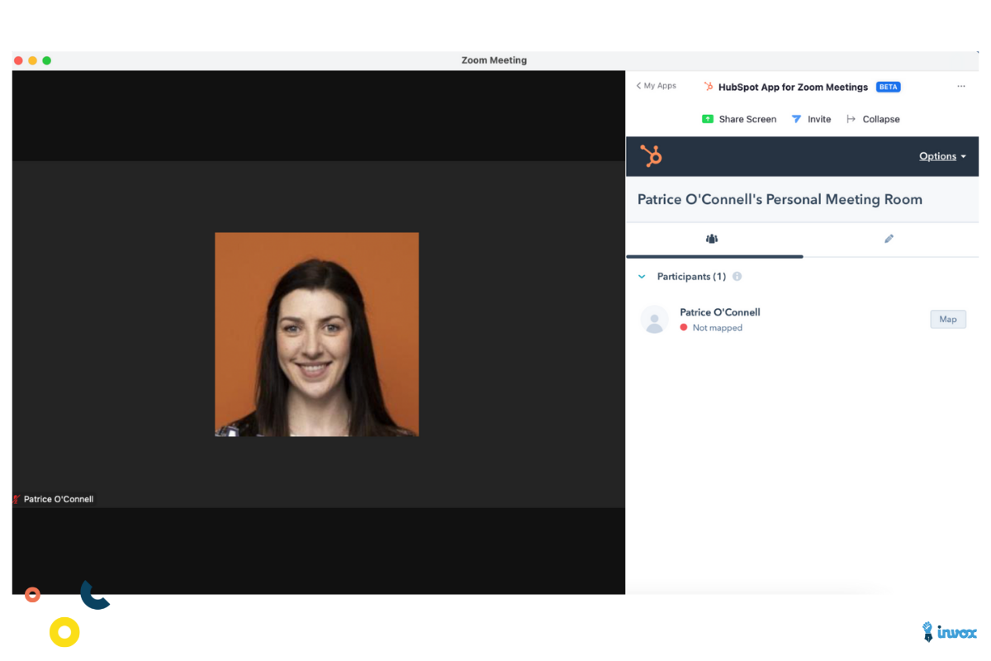991x661 pixels.
Task: Click the profile photo in video area
Action: tap(317, 335)
